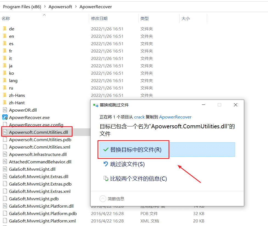Click the GalaSoft.MvvmLight.dll file icon

tap(5, 169)
